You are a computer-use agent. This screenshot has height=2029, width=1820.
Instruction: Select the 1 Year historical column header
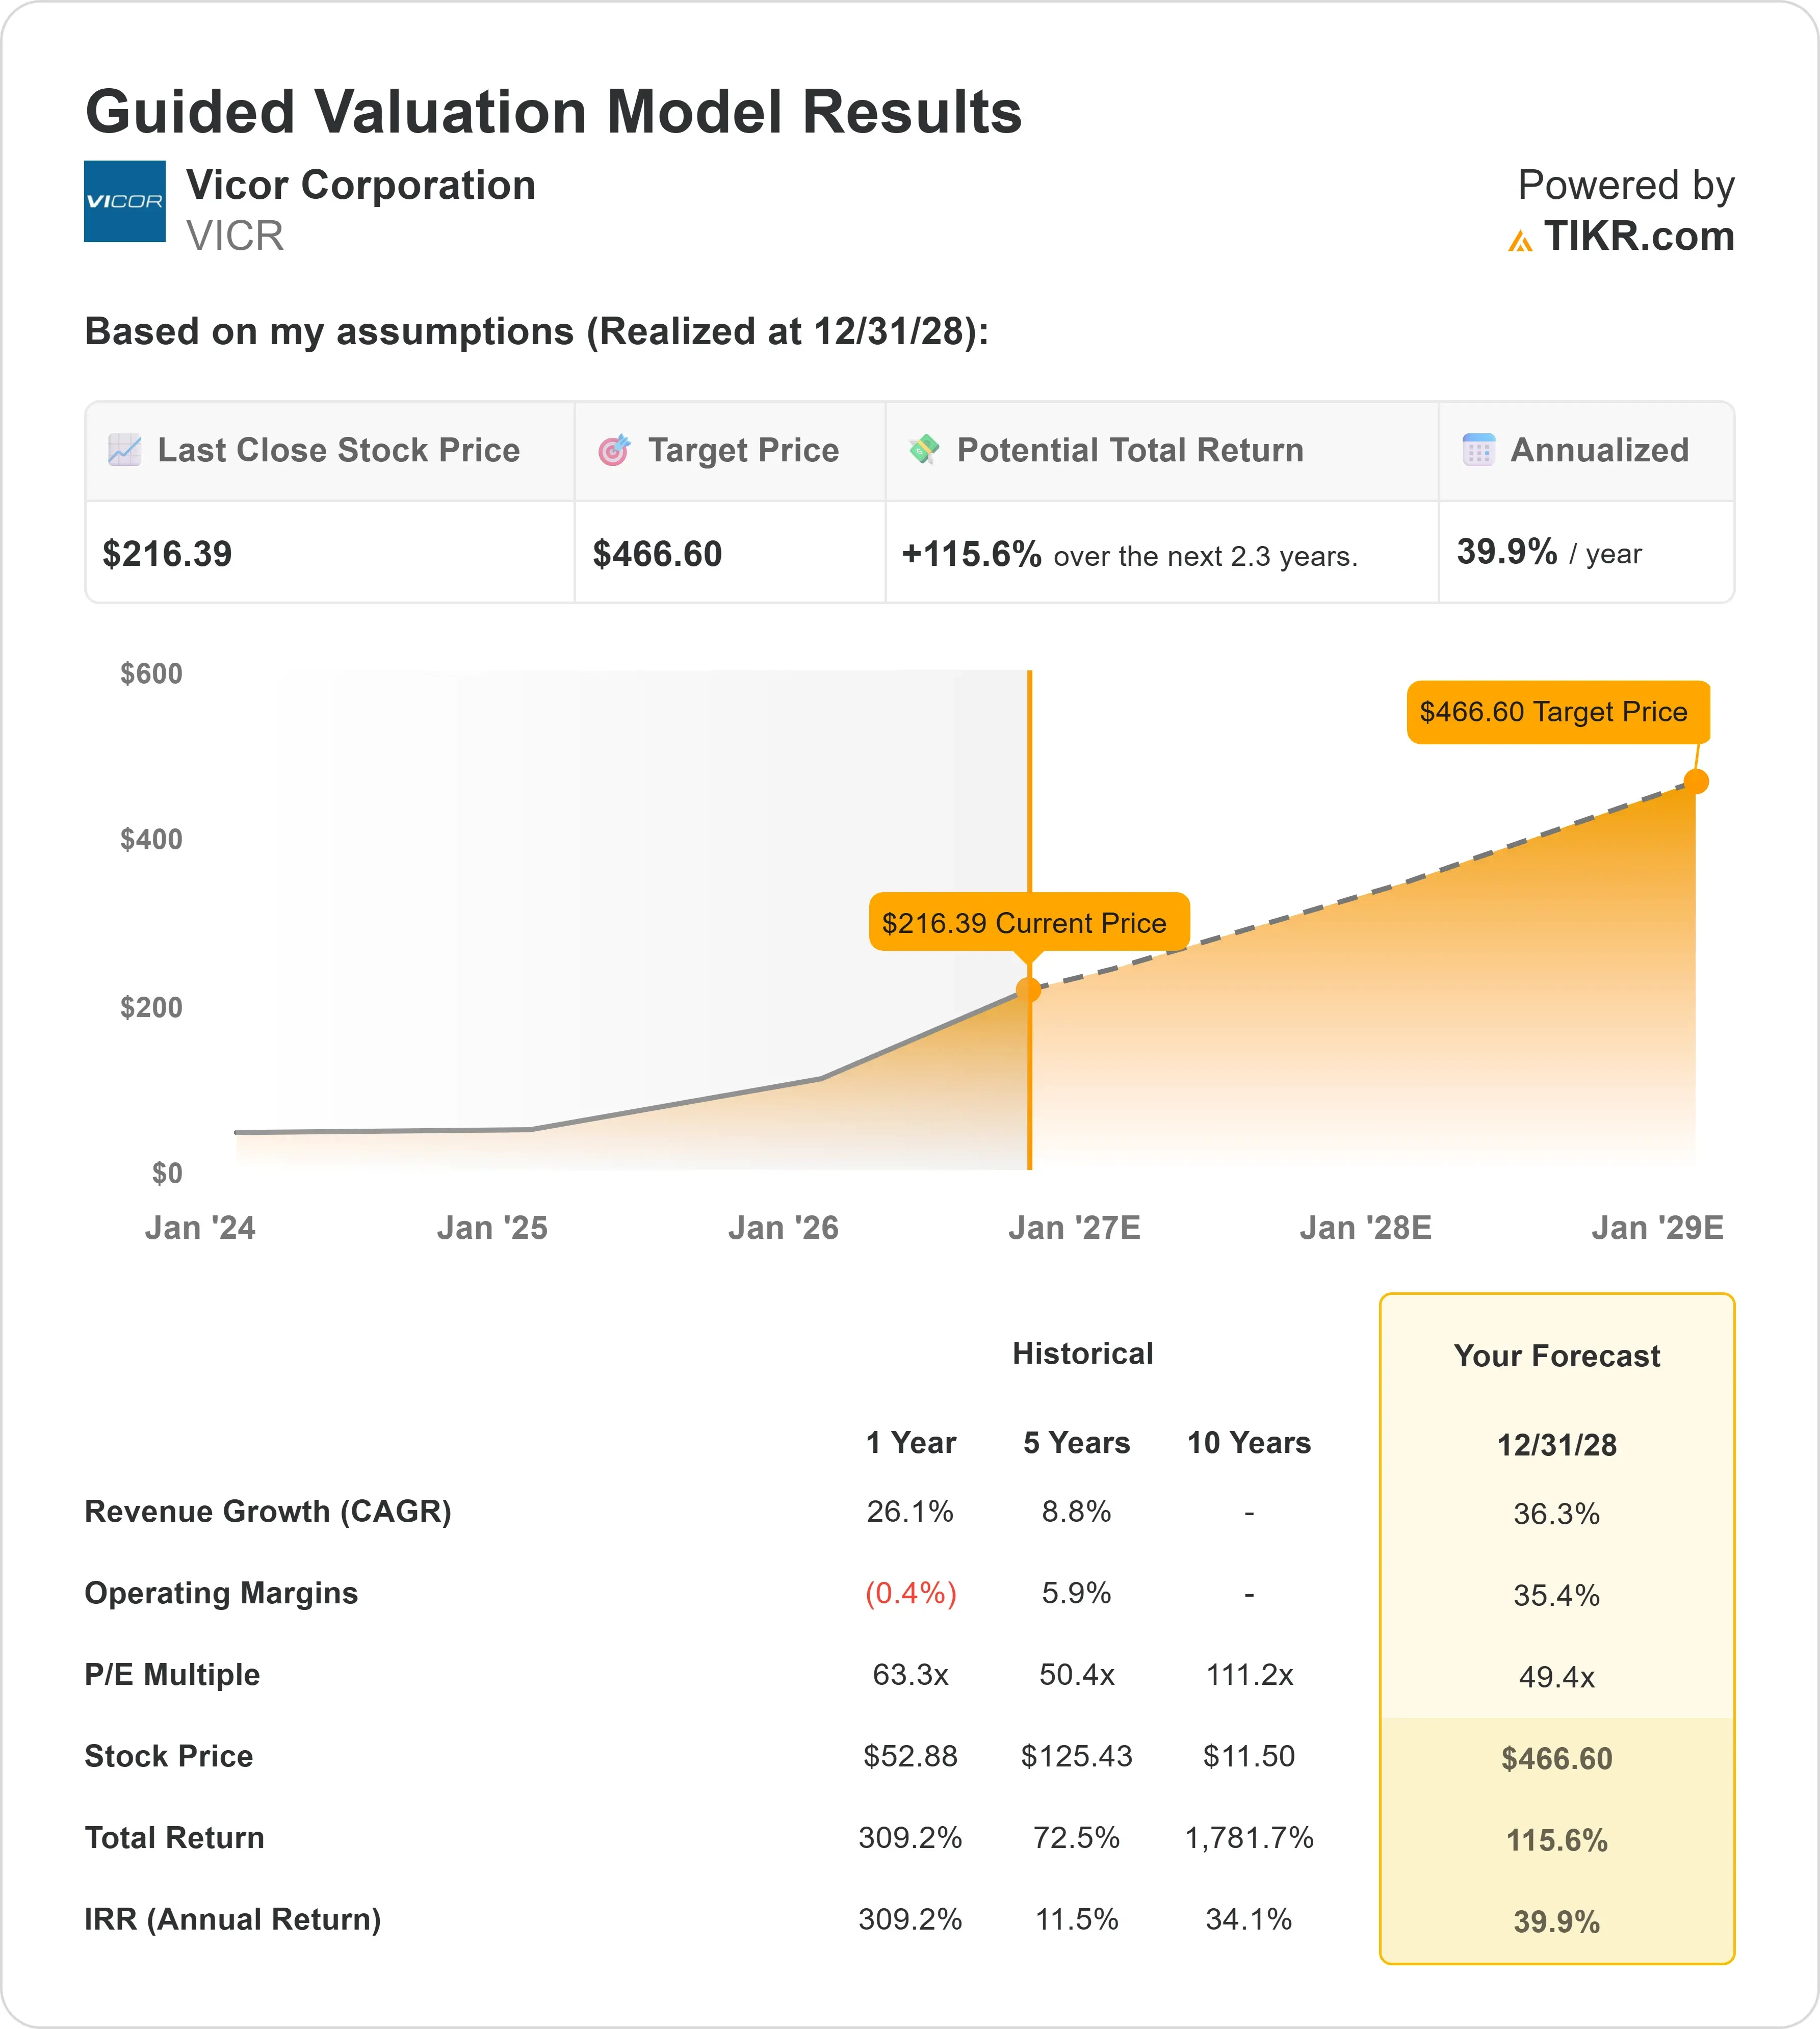click(x=911, y=1442)
